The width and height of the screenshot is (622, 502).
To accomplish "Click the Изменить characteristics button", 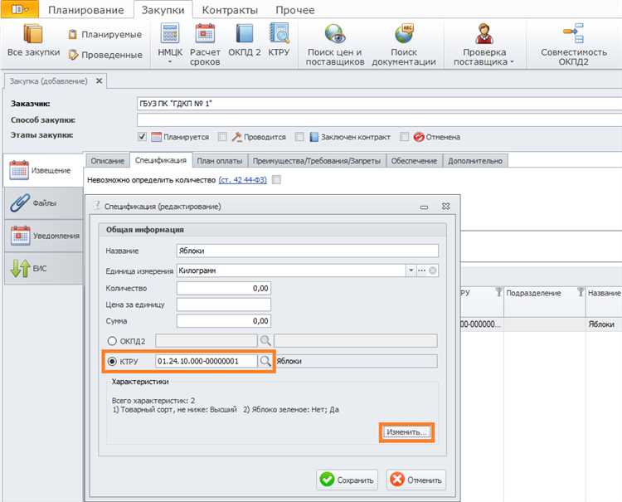I will (407, 432).
